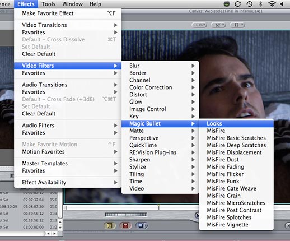
Task: Click the yellow insert edit button
Action: click(110, 226)
